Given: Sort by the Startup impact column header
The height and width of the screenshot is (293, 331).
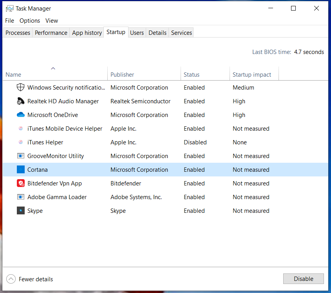Looking at the screenshot, I should (x=251, y=74).
